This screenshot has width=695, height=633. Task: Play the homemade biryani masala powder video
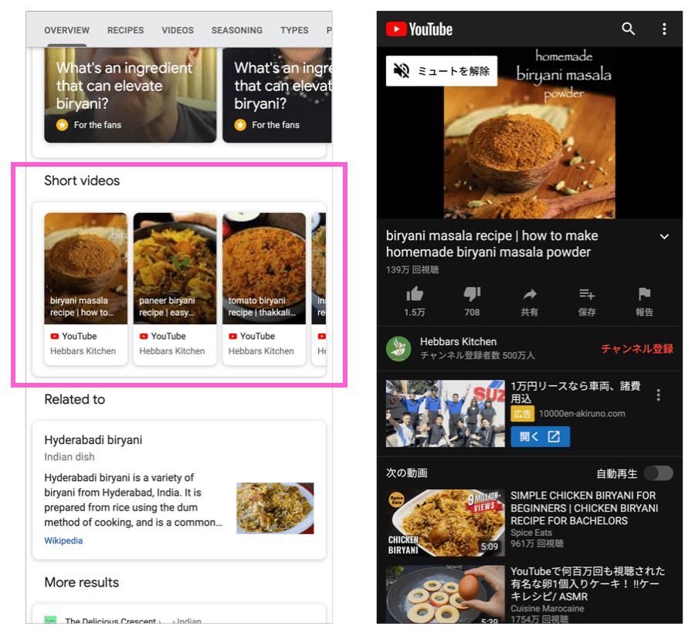[x=529, y=133]
